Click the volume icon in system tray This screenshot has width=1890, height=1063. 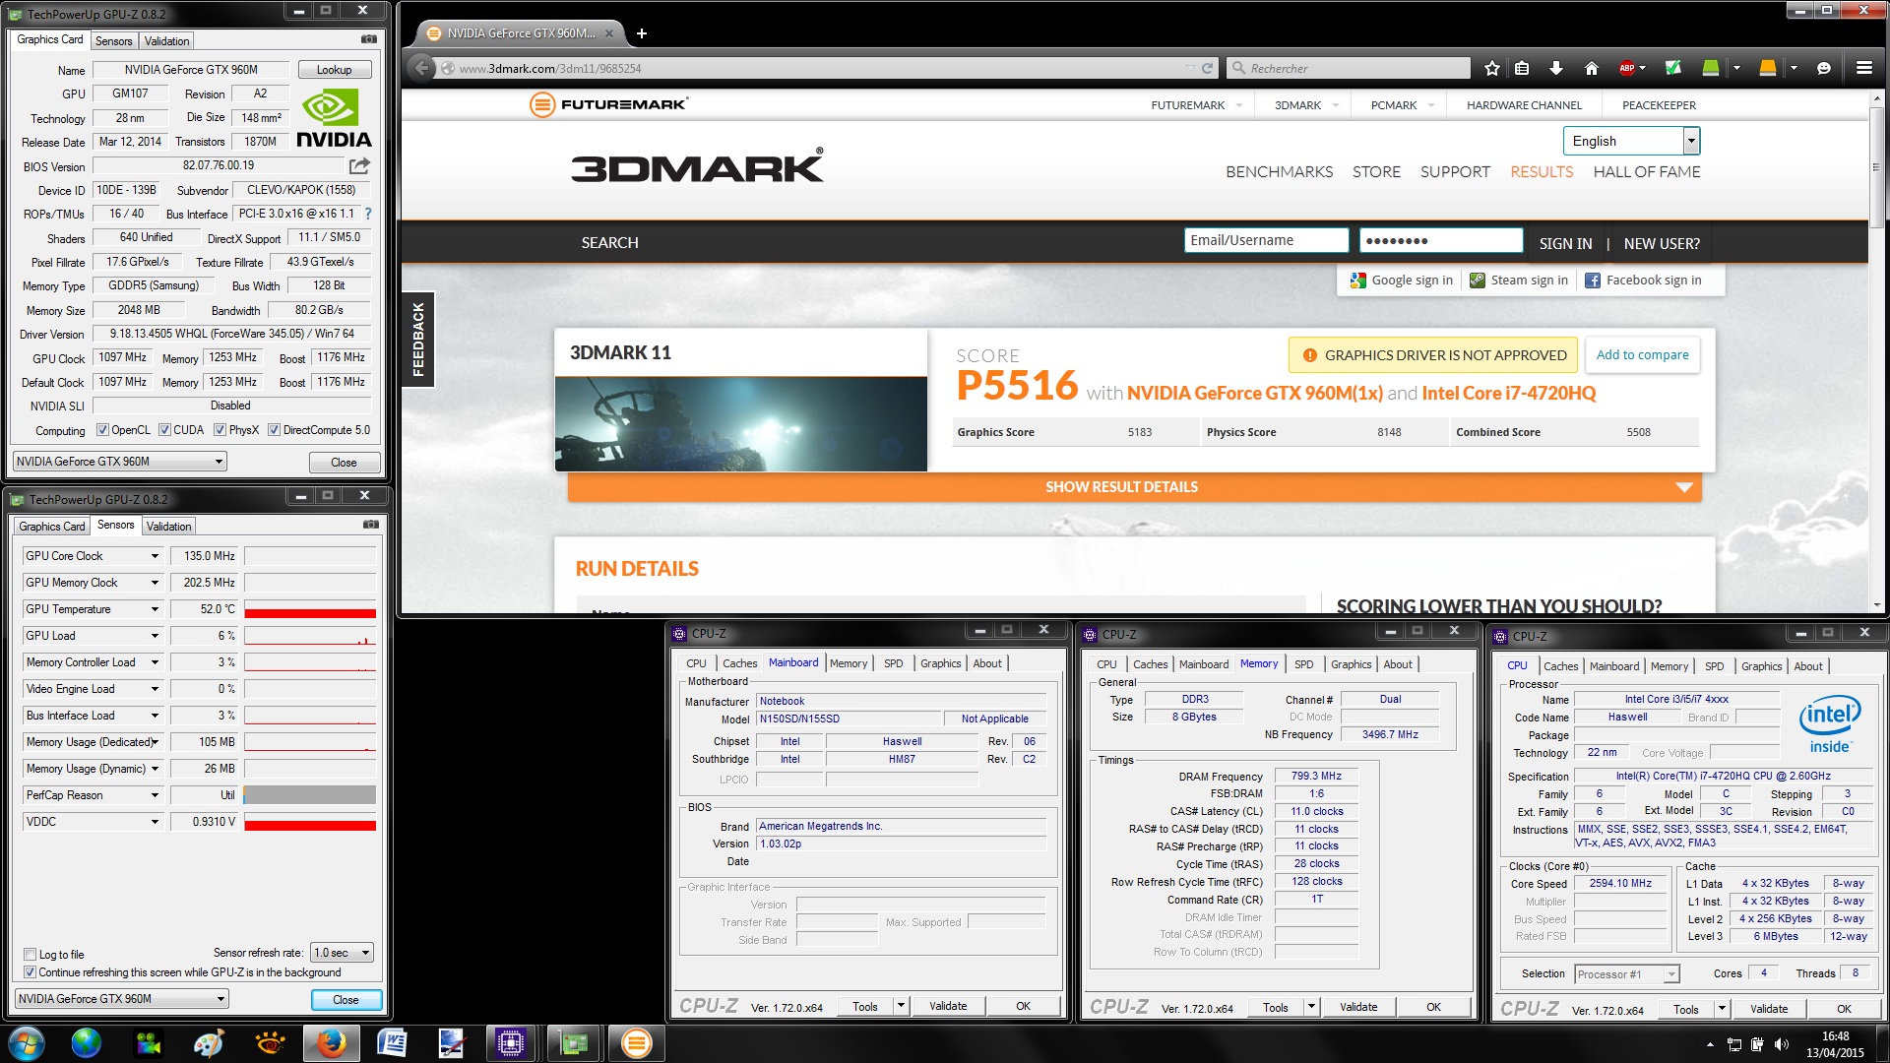click(x=1781, y=1044)
